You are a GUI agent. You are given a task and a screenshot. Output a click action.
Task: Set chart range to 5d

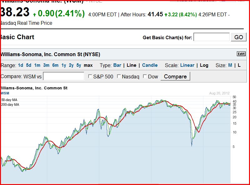(29, 65)
